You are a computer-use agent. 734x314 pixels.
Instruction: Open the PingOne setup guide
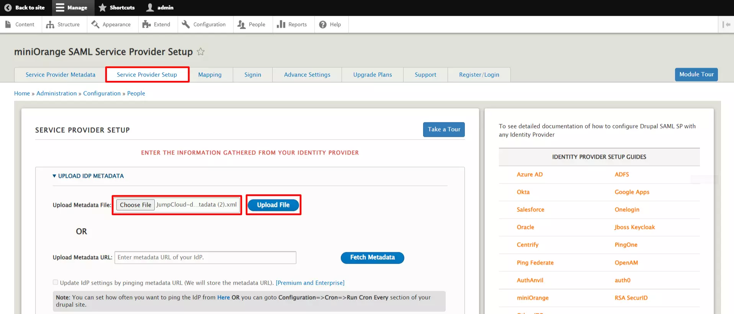point(626,245)
